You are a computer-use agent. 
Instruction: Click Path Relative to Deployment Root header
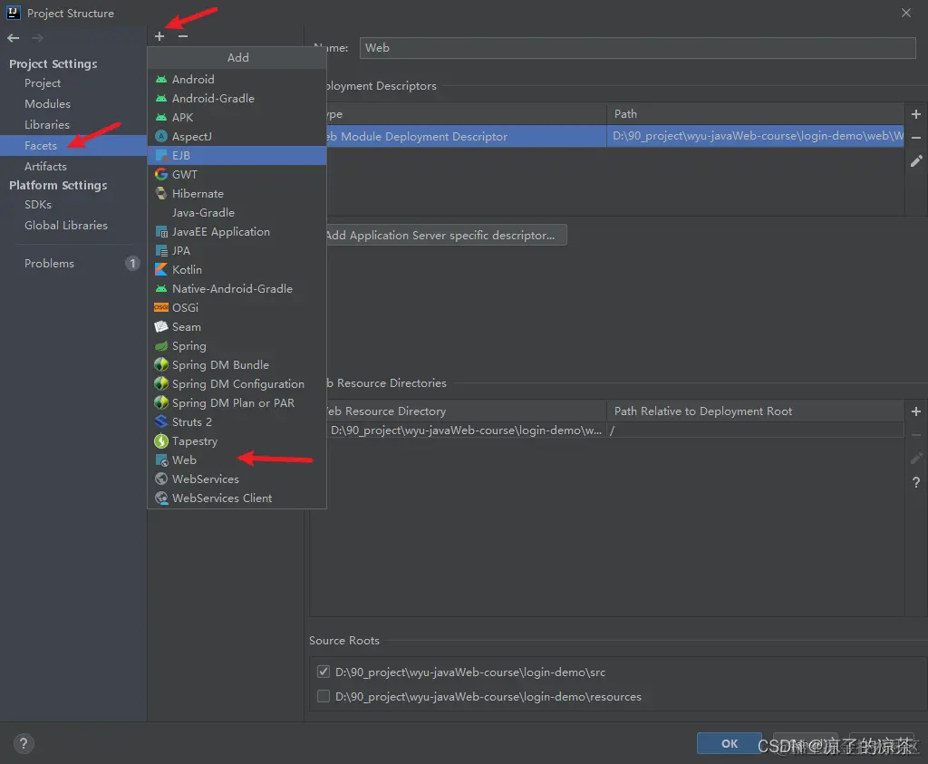pos(756,411)
